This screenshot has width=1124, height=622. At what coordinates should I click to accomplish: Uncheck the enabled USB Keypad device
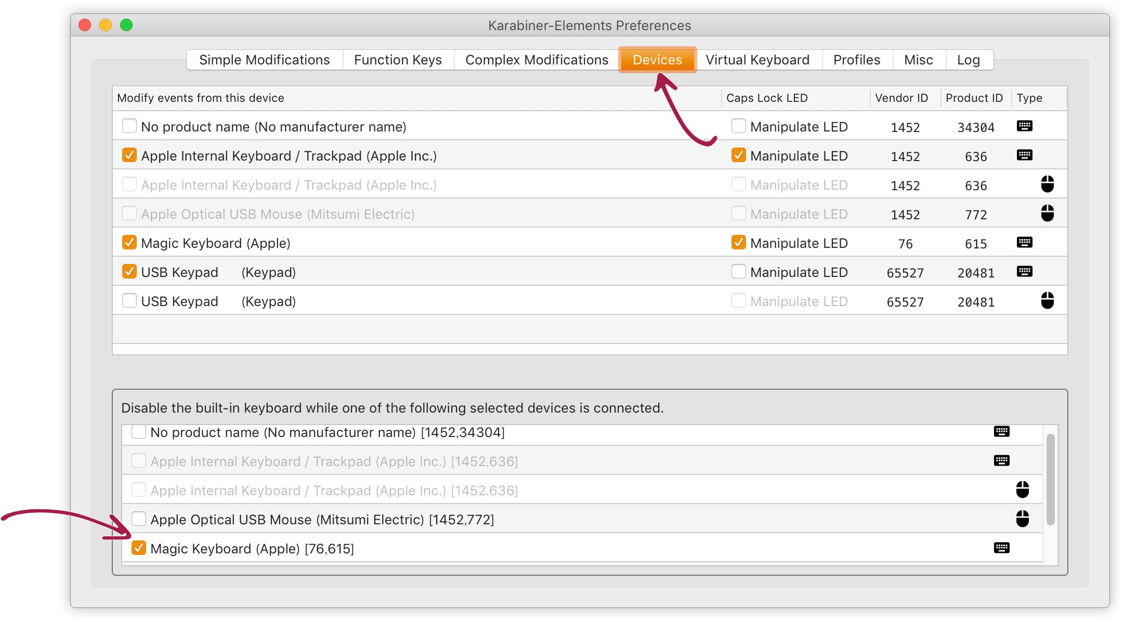129,272
